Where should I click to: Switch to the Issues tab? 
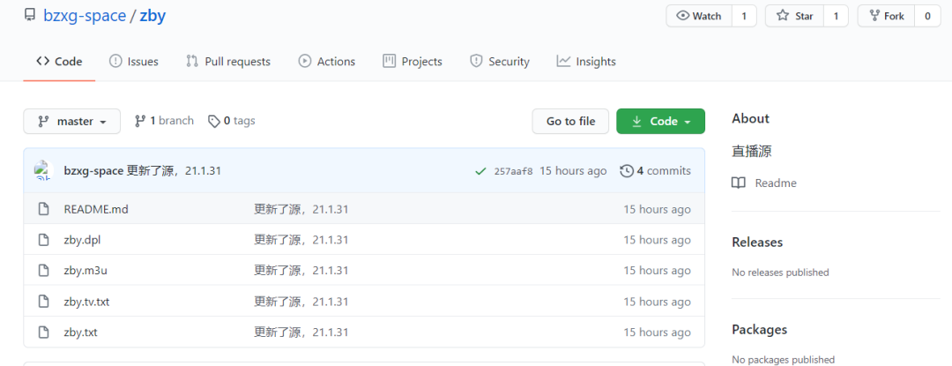coord(134,62)
